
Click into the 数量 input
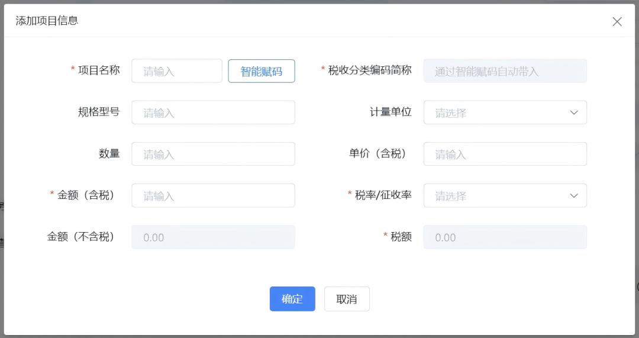(x=213, y=154)
